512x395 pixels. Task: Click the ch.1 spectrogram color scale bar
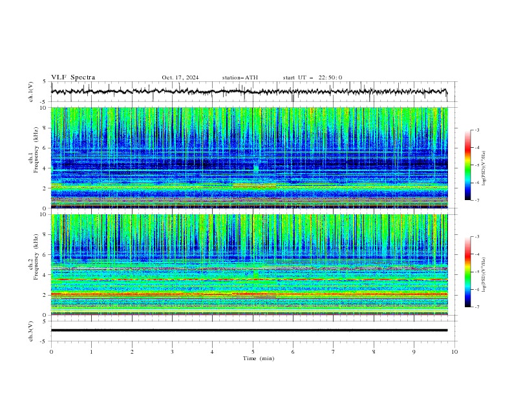[x=467, y=165]
